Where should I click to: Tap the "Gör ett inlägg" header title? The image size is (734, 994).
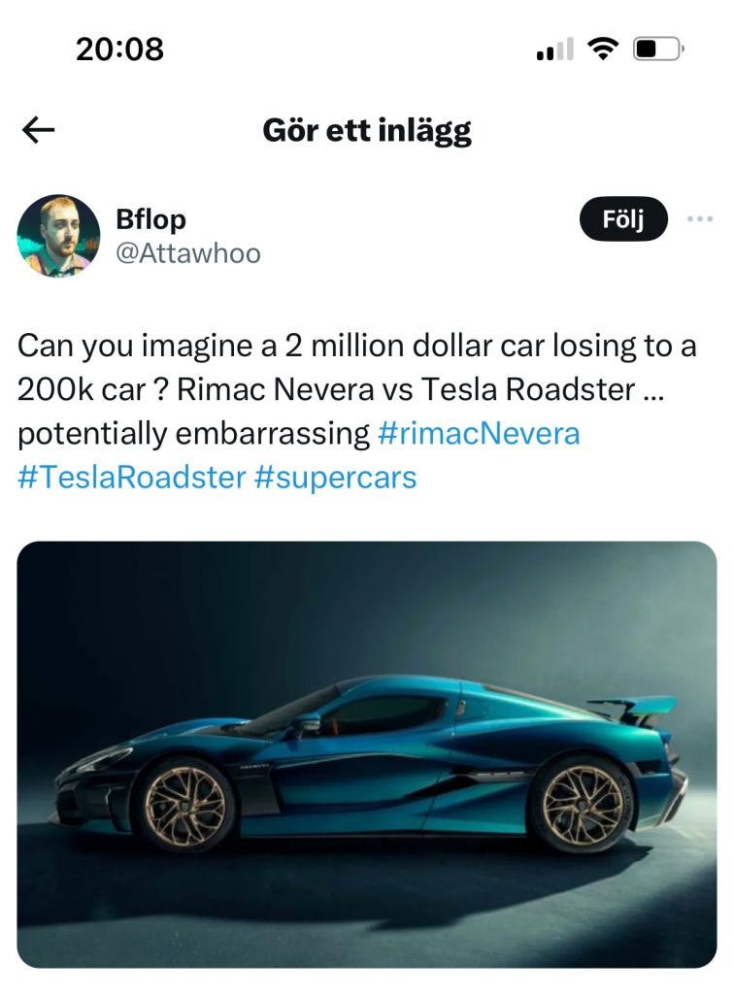click(x=367, y=130)
